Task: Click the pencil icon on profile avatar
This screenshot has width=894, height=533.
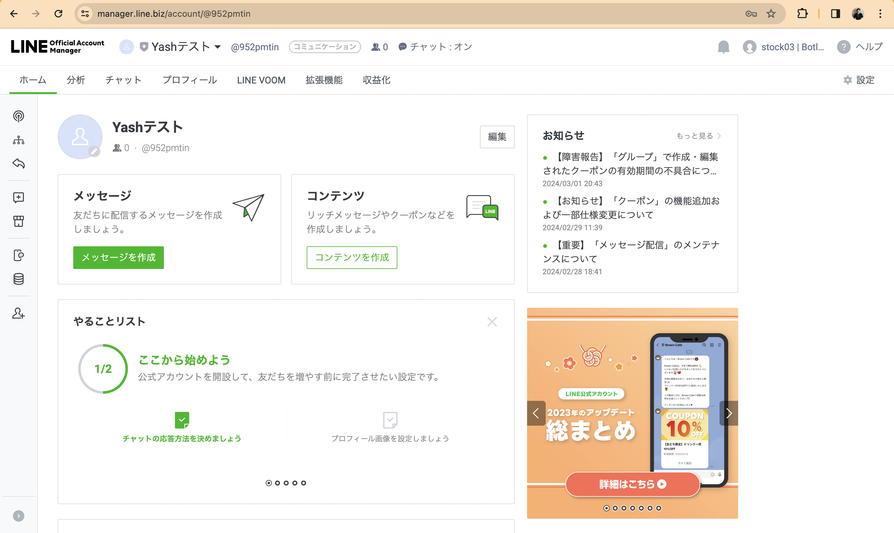Action: coord(94,152)
